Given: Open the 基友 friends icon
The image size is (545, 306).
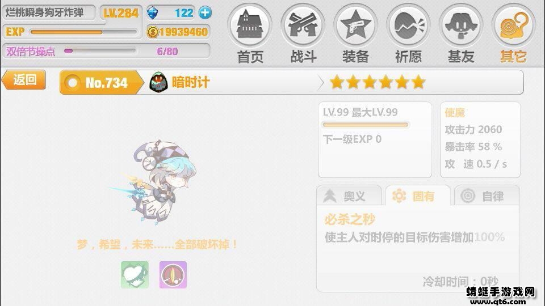Looking at the screenshot, I should pos(461,25).
